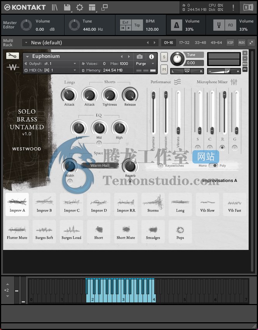Open the instrument info icon
Screen dimensions: 258x330
(151, 57)
